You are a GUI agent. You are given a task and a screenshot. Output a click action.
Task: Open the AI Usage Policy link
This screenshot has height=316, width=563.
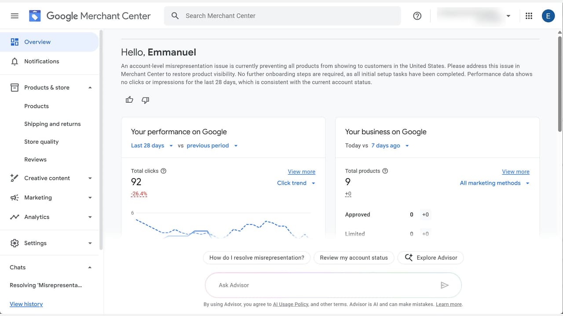point(291,304)
